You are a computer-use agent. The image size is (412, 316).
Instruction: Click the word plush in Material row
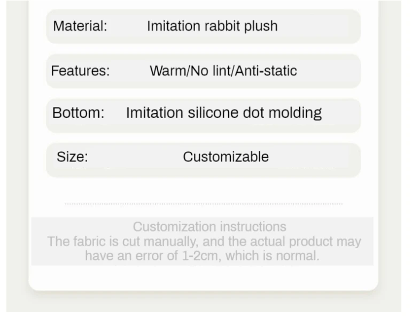pos(261,26)
